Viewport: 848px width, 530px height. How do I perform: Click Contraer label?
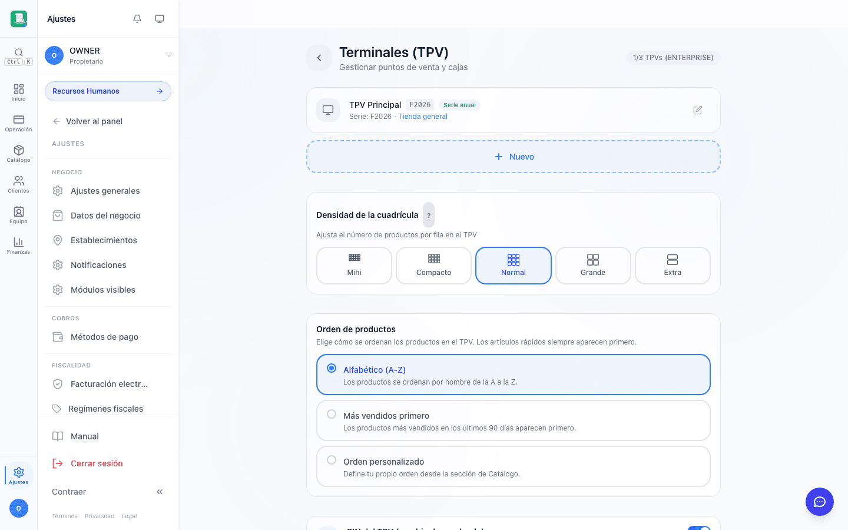click(69, 492)
